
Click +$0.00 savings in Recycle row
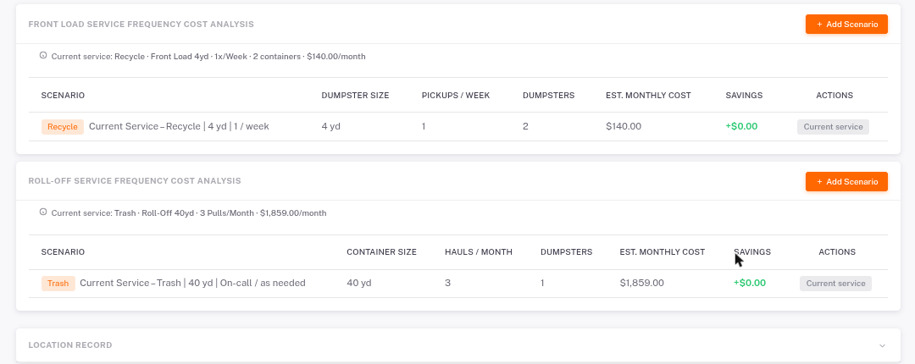pos(741,126)
